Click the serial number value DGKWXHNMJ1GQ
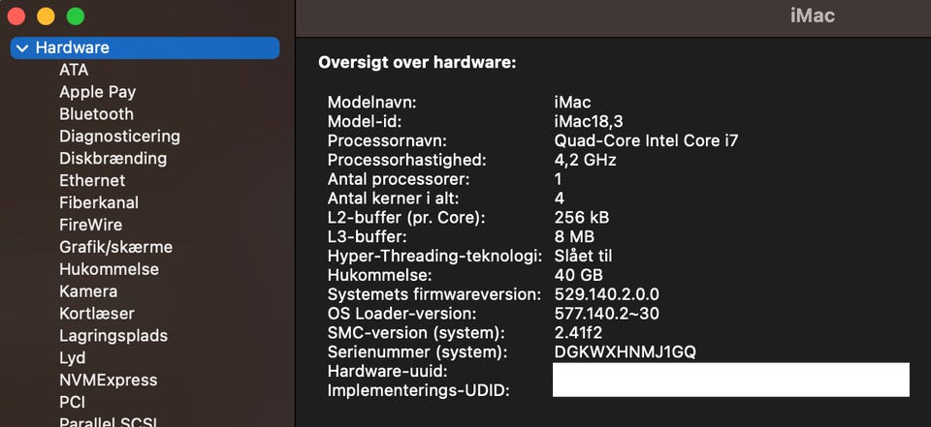Viewport: 931px width, 427px height. [x=625, y=351]
